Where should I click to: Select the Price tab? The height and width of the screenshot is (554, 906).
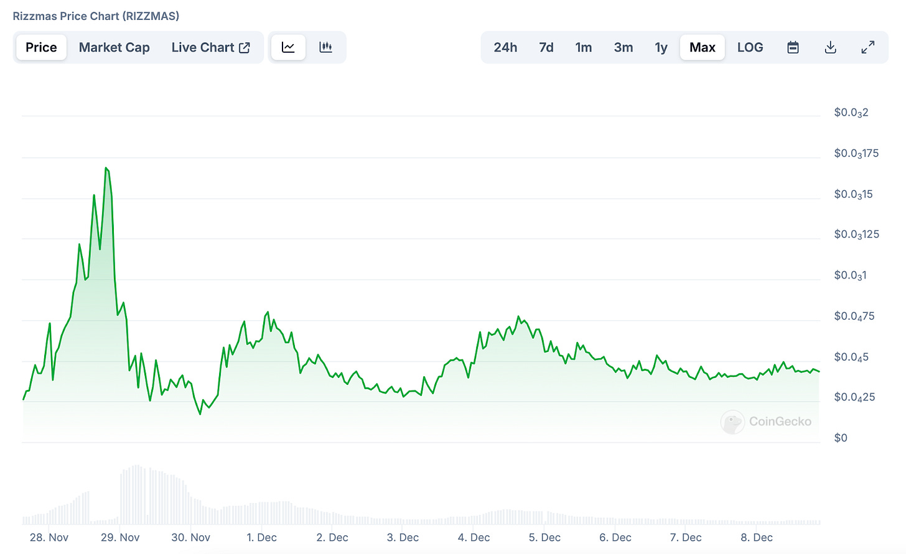pos(41,47)
